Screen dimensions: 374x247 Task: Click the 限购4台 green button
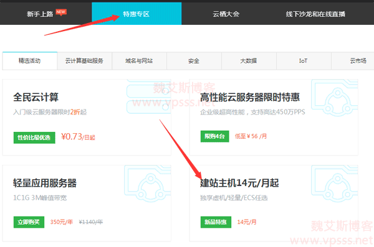[214, 136]
